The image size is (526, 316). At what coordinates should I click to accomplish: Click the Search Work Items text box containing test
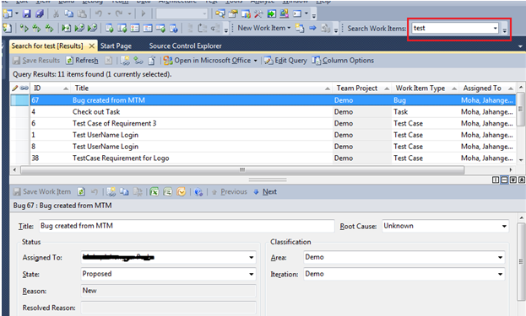point(452,28)
